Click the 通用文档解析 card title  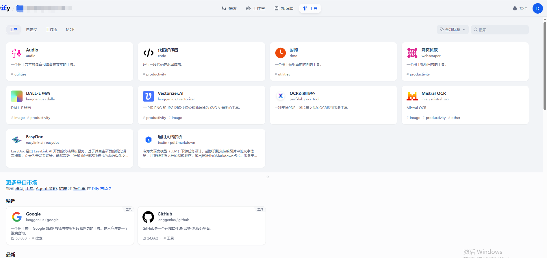click(170, 137)
